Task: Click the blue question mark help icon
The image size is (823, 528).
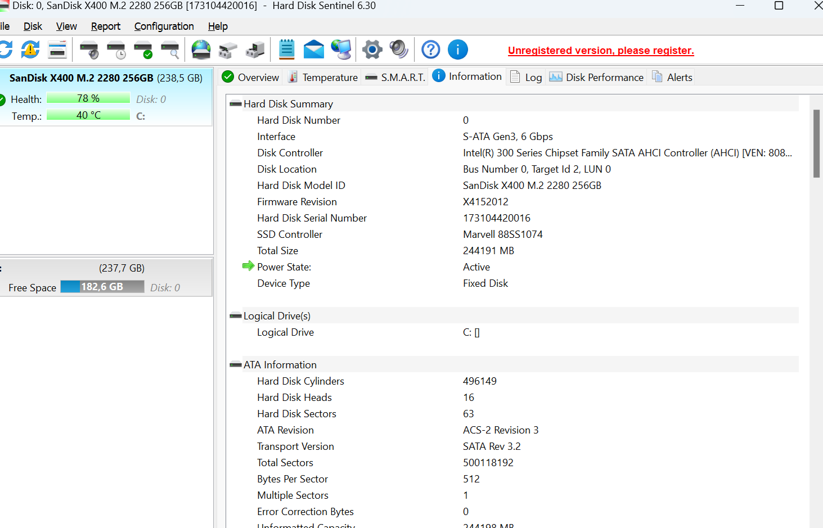Action: (431, 50)
